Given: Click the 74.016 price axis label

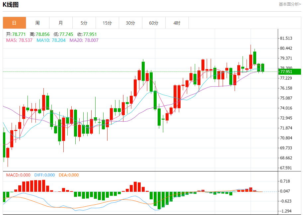Looking at the screenshot, I should pyautogui.click(x=286, y=108).
